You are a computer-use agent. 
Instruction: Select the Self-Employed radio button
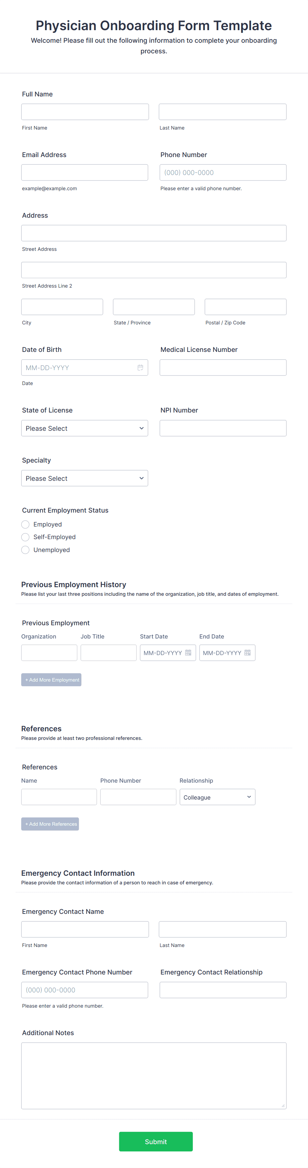(26, 537)
